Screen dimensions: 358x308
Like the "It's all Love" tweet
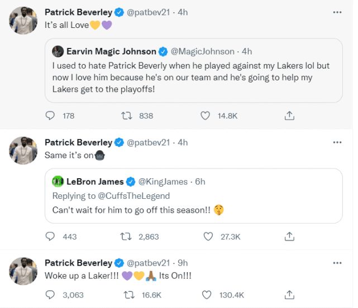click(x=206, y=116)
